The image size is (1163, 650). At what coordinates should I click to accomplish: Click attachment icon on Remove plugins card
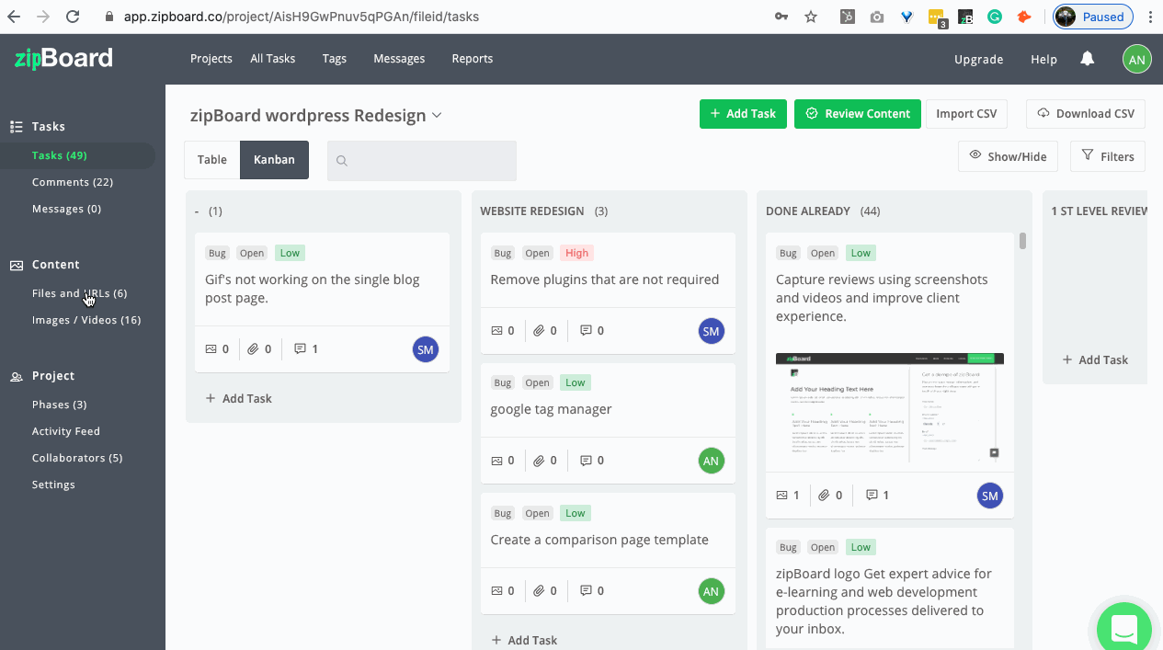[x=540, y=331]
